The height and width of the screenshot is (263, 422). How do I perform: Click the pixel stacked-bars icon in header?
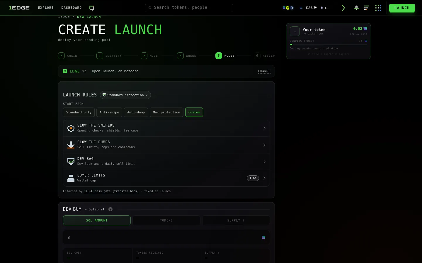click(x=366, y=8)
